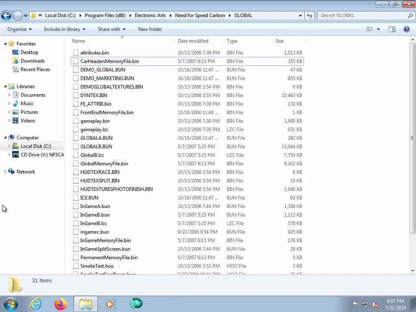This screenshot has height=312, width=416.
Task: Collapse the Favorites section
Action: (5, 43)
